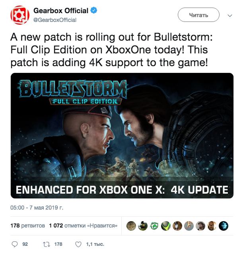
Task: Click the bearded man in hat avatar
Action: pos(200,226)
